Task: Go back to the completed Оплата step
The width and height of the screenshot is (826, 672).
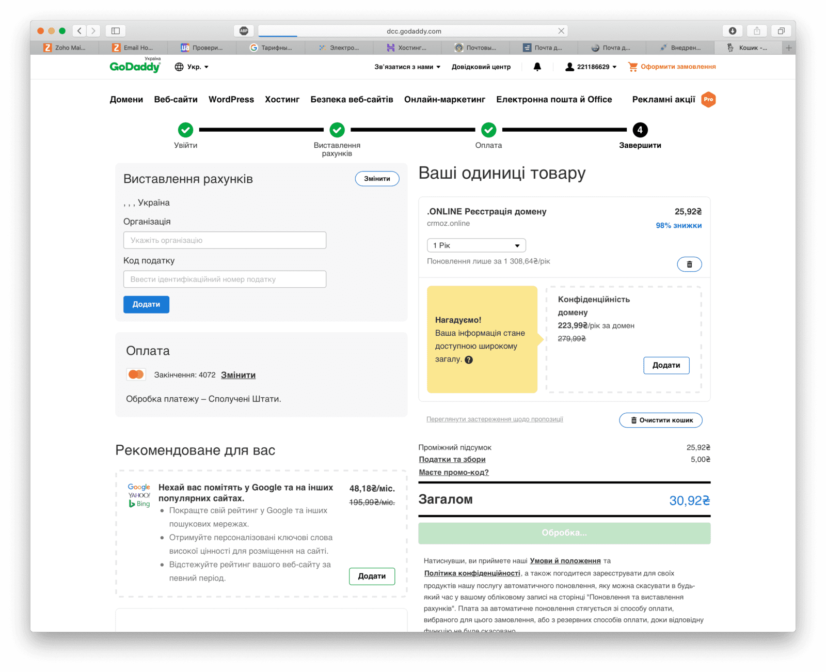Action: (488, 130)
